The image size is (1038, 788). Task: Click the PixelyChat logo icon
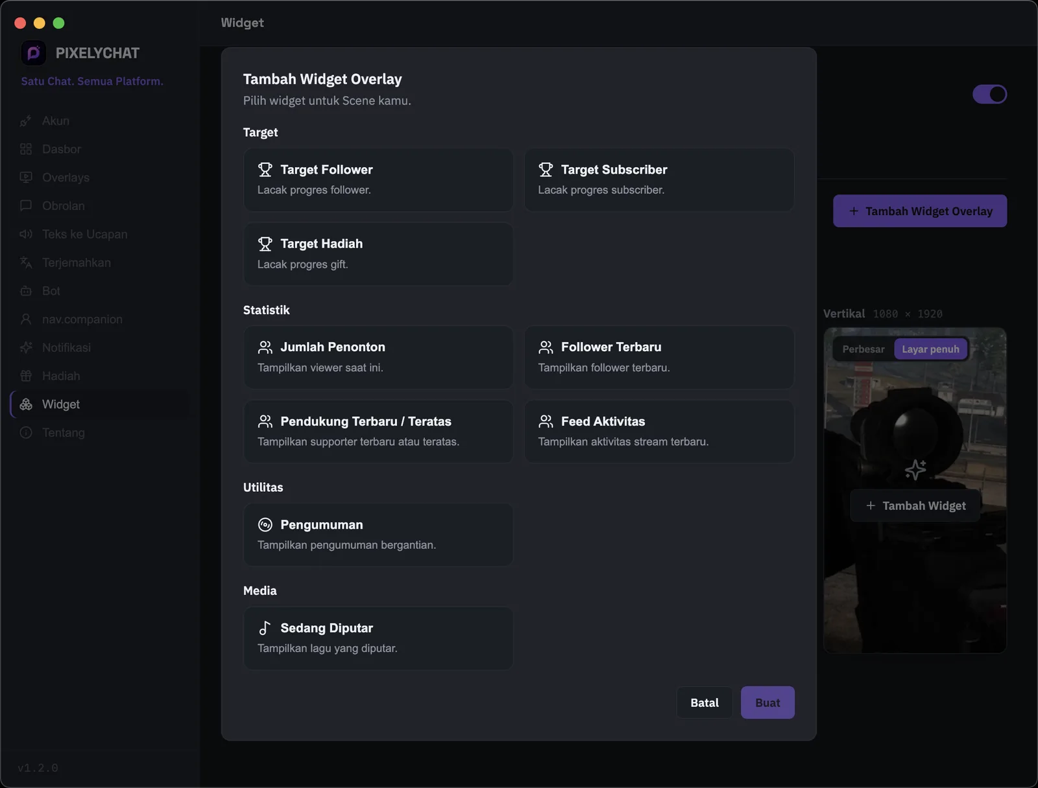coord(33,53)
